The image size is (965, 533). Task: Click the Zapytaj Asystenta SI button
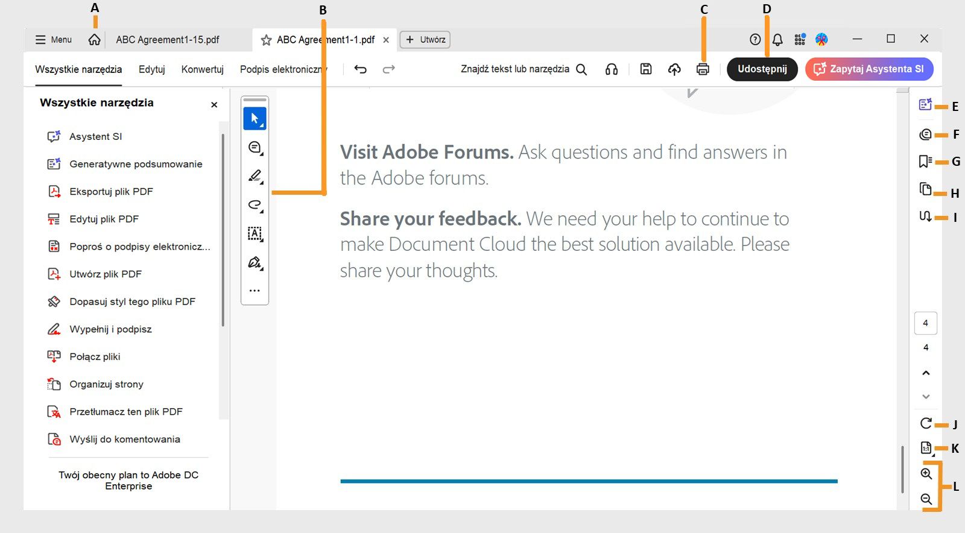pyautogui.click(x=869, y=69)
